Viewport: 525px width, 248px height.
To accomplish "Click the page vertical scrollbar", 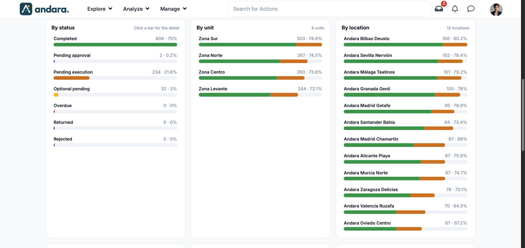I will pyautogui.click(x=523, y=115).
